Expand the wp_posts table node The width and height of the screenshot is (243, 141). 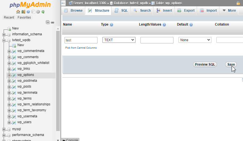9,87
